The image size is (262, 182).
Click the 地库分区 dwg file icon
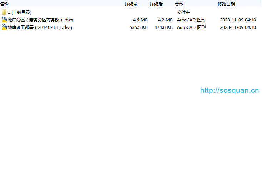pyautogui.click(x=4, y=20)
